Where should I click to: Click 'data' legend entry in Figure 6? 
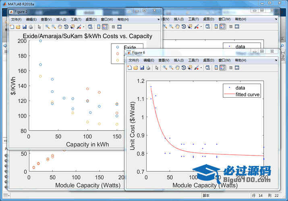pos(240,88)
